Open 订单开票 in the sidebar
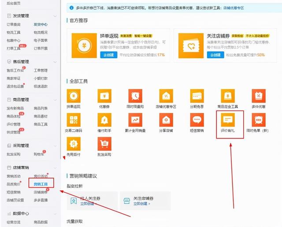282x227 pixels. pyautogui.click(x=41, y=48)
